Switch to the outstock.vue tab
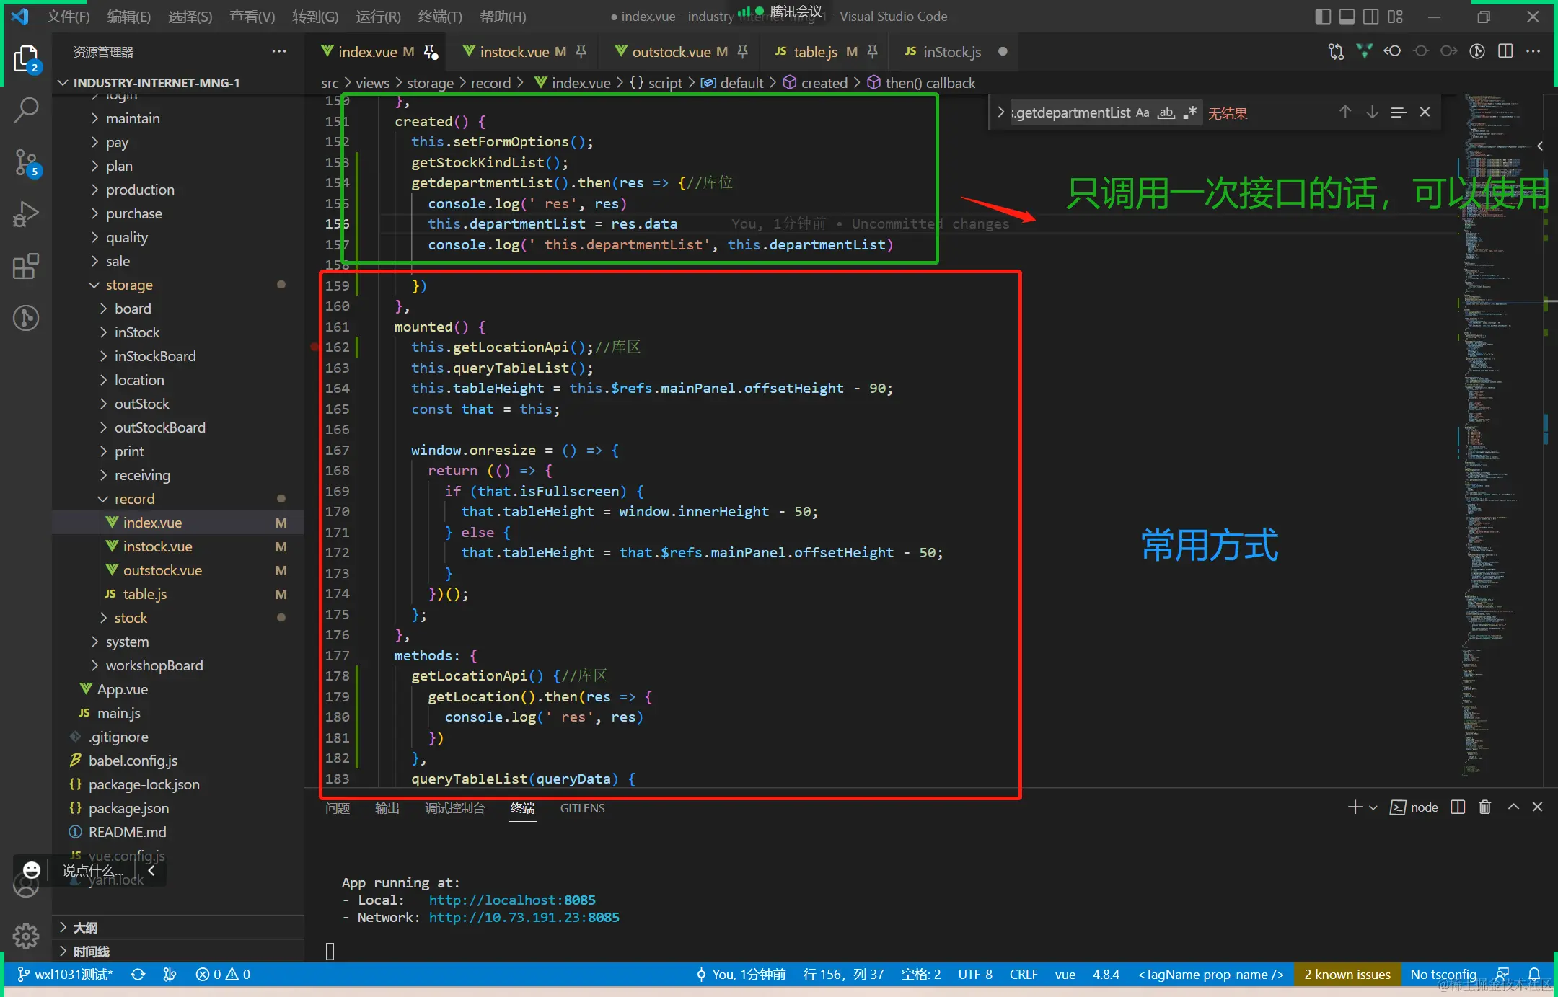Image resolution: width=1558 pixels, height=997 pixels. coord(671,52)
